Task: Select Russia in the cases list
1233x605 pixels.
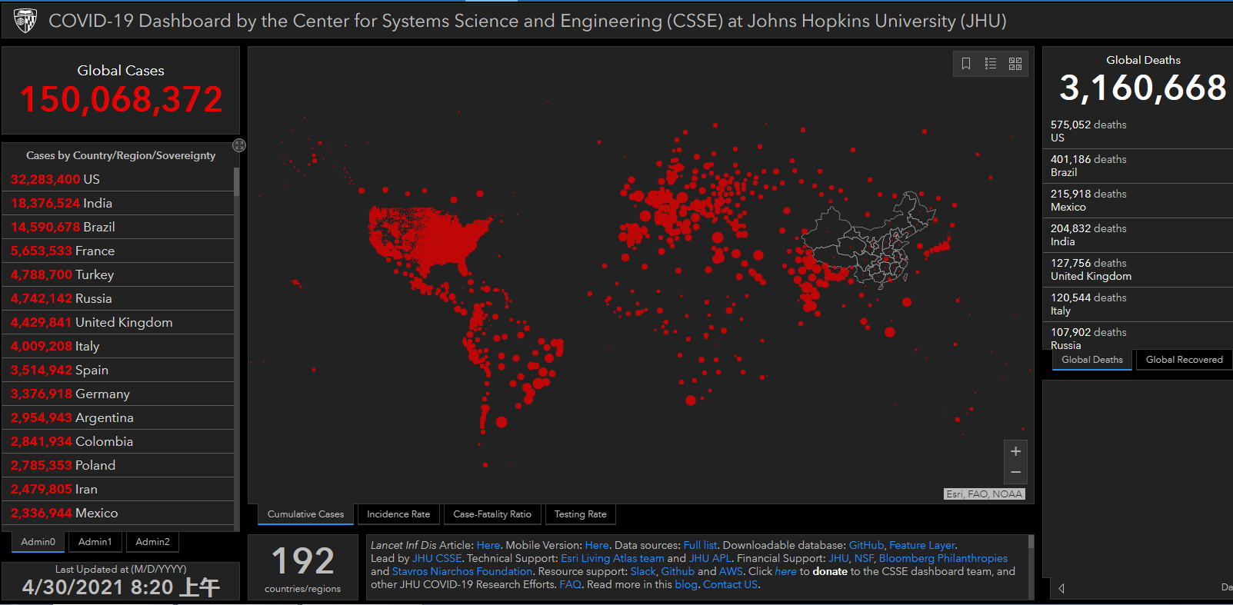Action: (118, 298)
